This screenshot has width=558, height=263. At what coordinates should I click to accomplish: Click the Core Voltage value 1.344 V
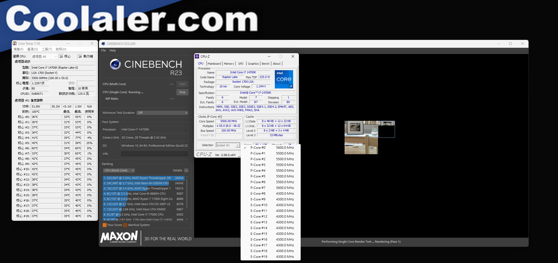click(261, 86)
